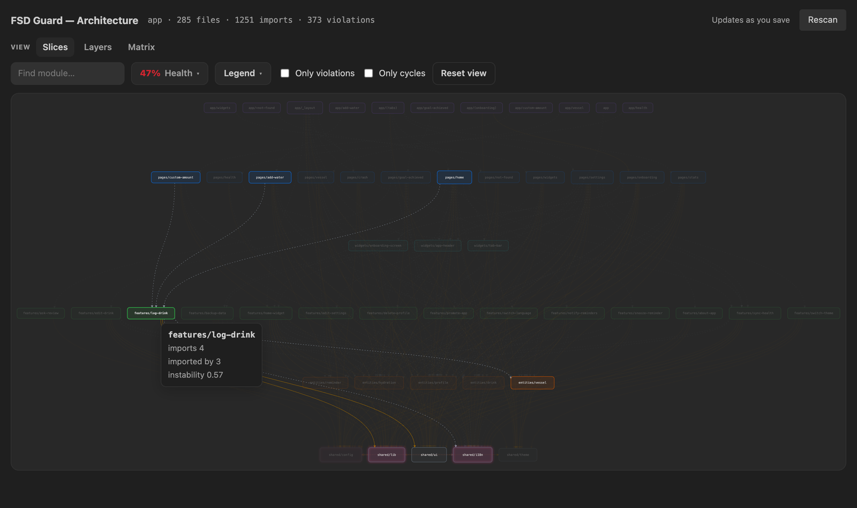857x508 pixels.
Task: Enable the Only violations checkbox
Action: tap(285, 73)
